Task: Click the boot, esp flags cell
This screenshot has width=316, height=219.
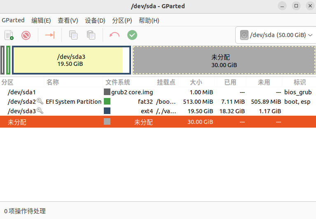Action: 297,101
